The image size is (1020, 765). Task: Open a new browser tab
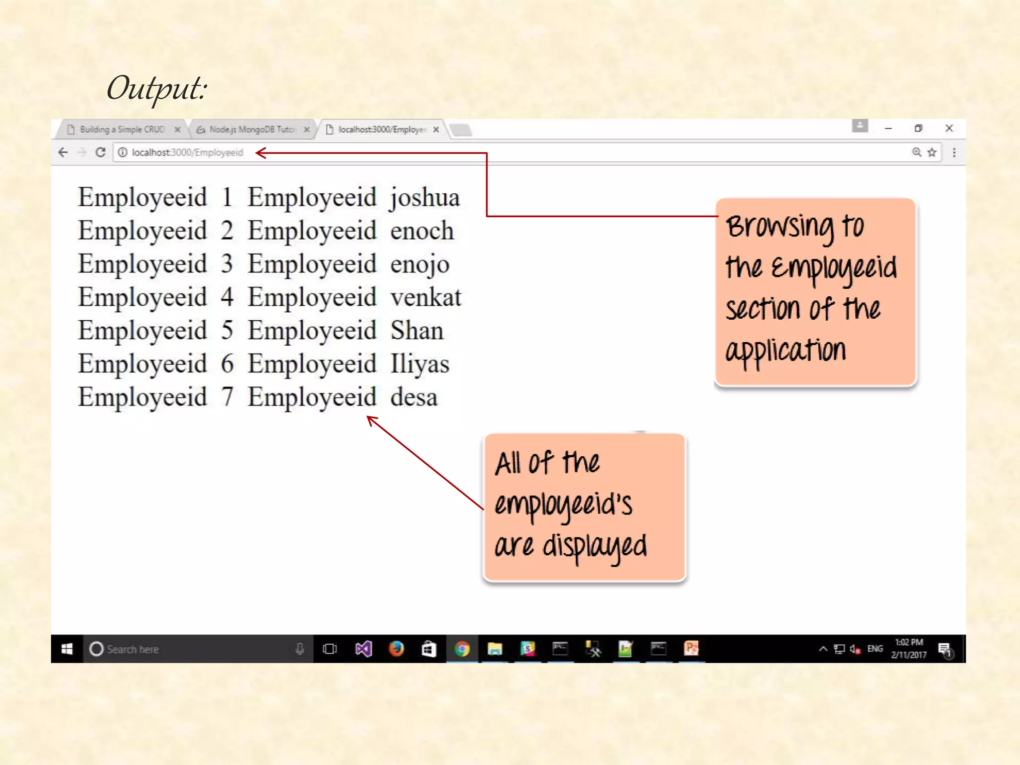click(x=461, y=130)
